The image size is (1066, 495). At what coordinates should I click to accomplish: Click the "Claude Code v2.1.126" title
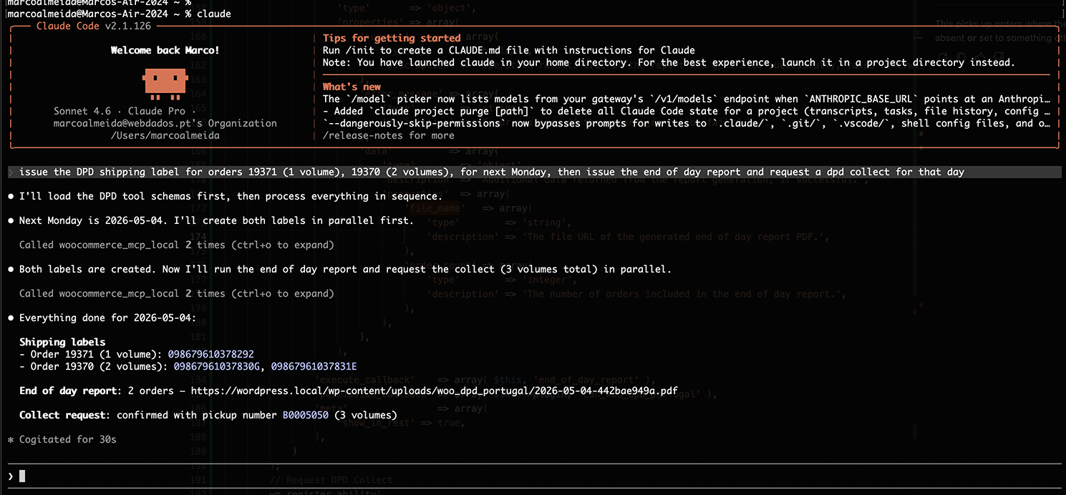tap(93, 26)
